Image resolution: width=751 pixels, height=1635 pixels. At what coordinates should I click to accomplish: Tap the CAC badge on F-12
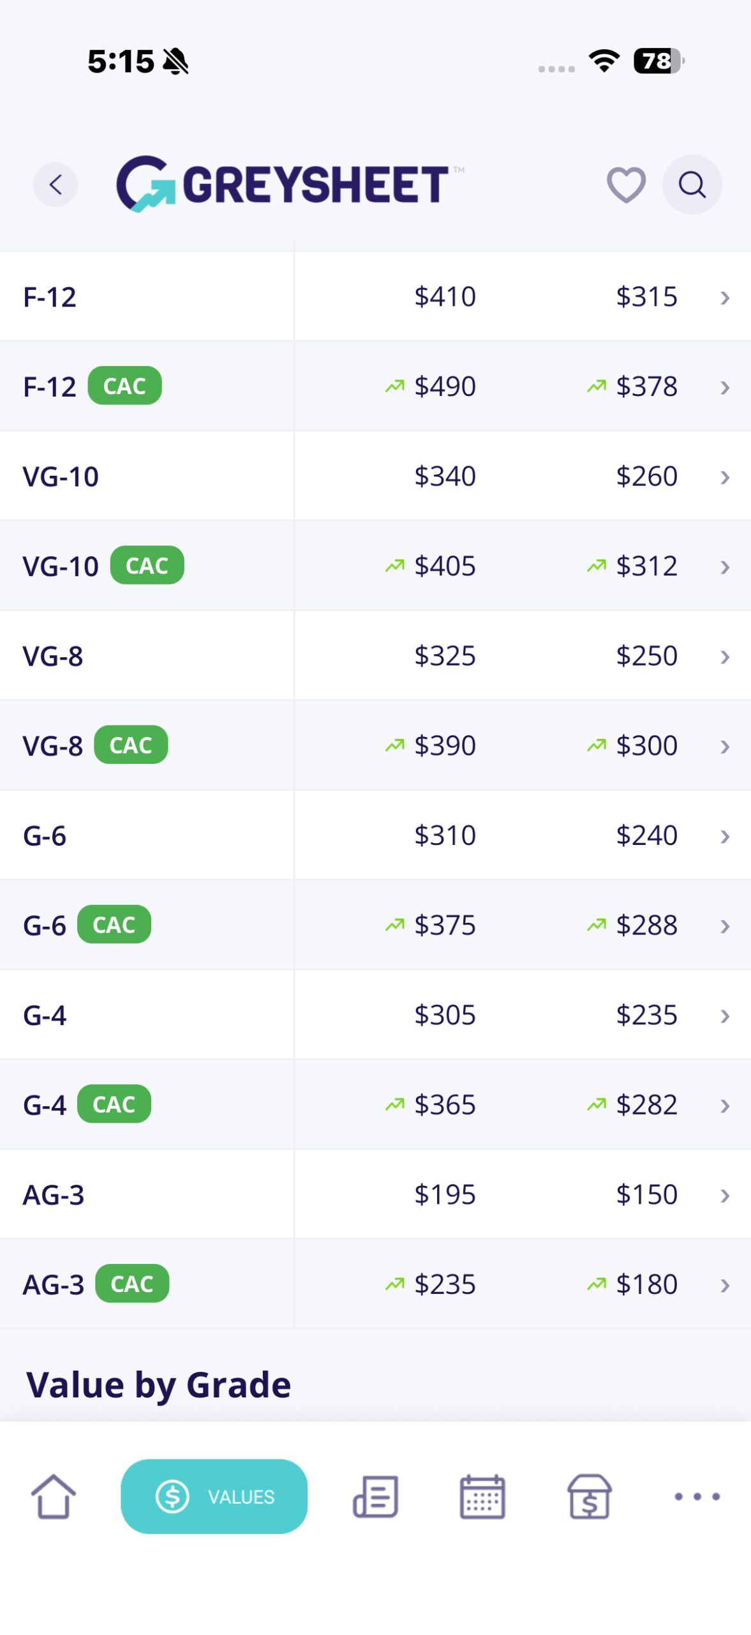(x=124, y=386)
